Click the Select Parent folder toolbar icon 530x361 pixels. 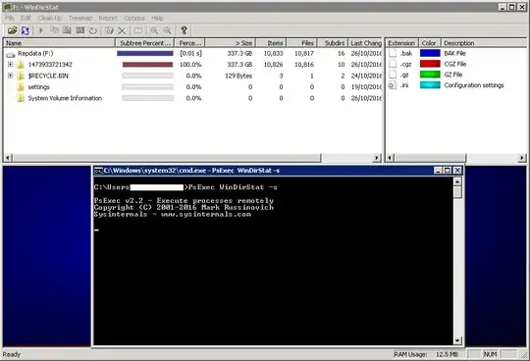click(138, 30)
